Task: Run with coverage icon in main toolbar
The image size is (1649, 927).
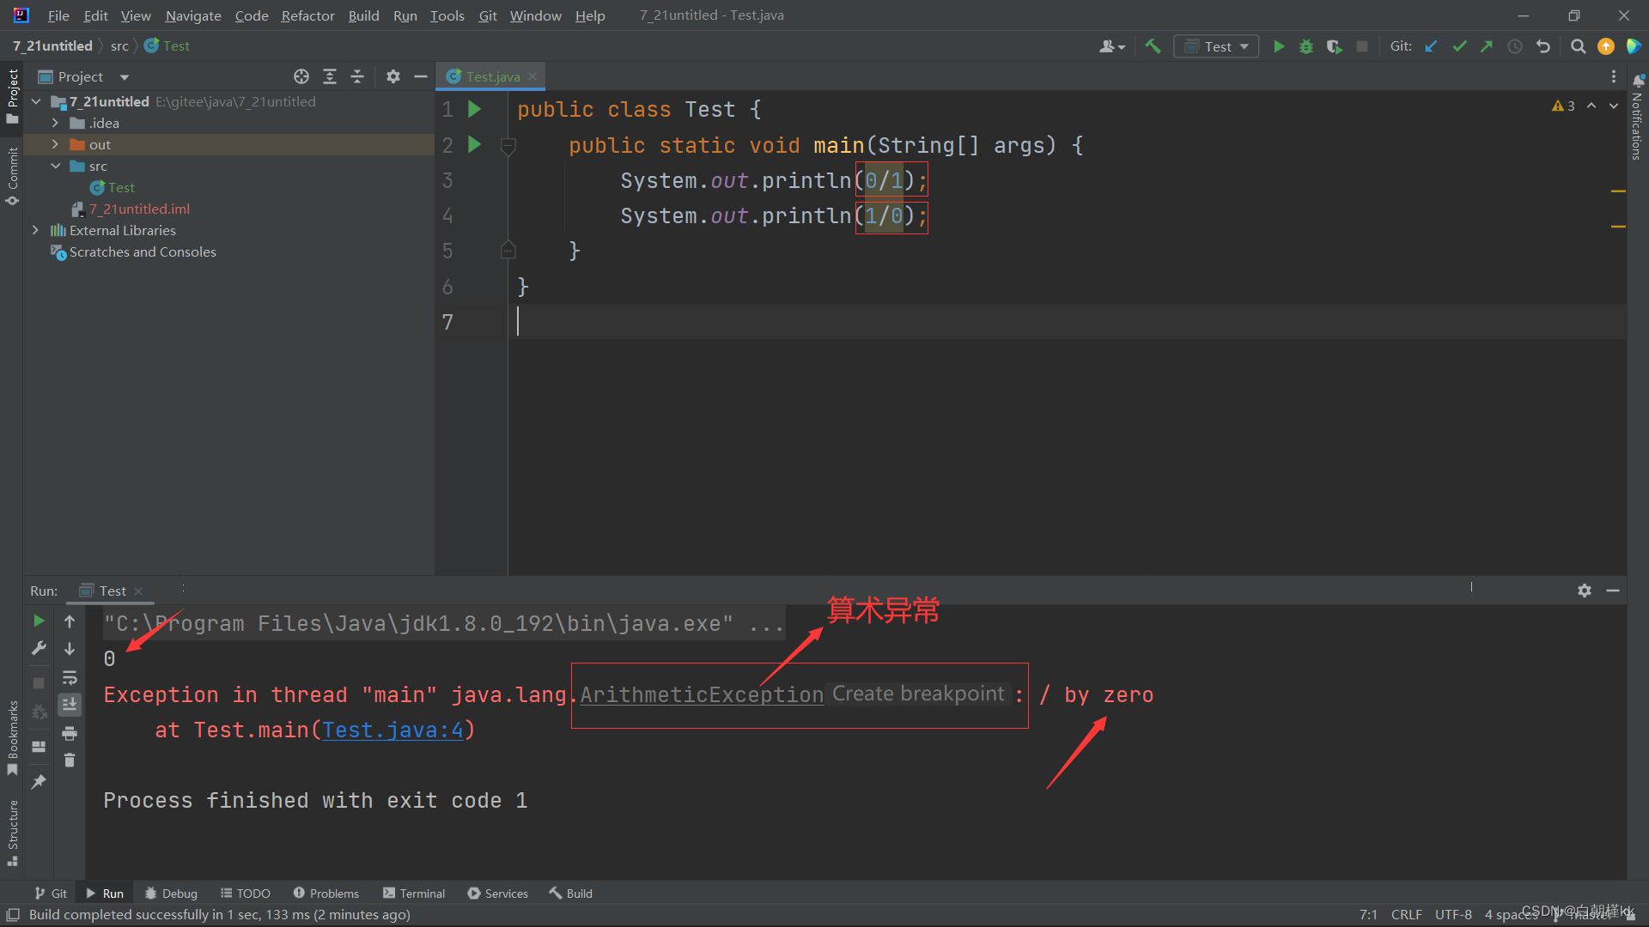Action: point(1334,46)
